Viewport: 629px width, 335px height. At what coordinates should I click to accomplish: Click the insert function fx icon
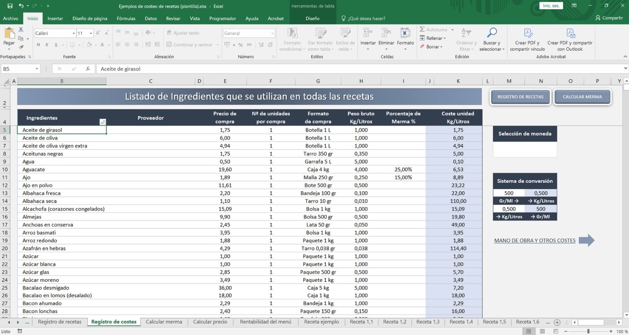click(x=88, y=69)
